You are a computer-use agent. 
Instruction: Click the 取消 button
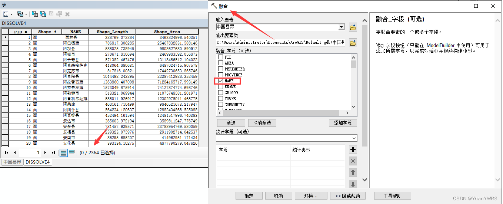[x=279, y=196]
